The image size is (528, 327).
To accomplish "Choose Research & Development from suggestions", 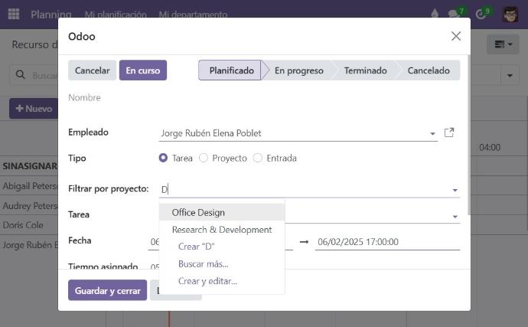I will click(x=222, y=230).
